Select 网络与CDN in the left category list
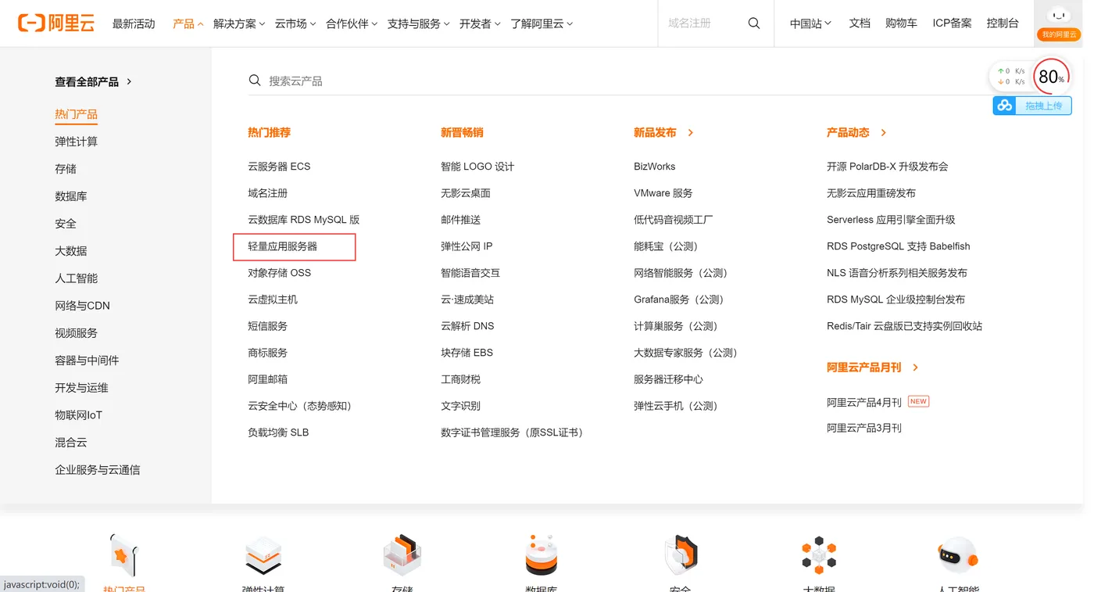 point(82,306)
